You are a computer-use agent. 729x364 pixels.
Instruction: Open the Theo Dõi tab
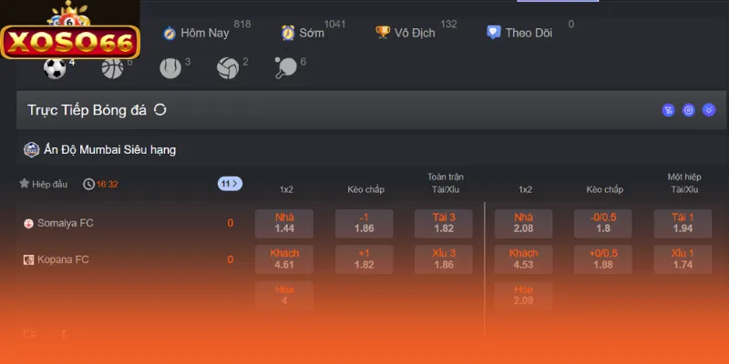520,33
